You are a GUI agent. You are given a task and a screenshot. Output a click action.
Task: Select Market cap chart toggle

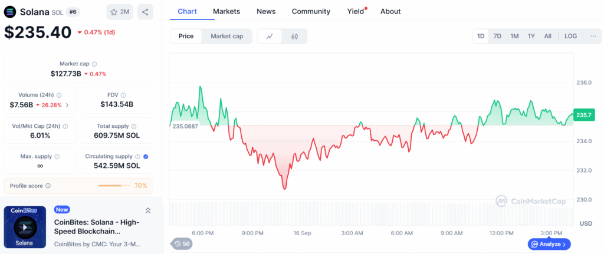point(227,36)
